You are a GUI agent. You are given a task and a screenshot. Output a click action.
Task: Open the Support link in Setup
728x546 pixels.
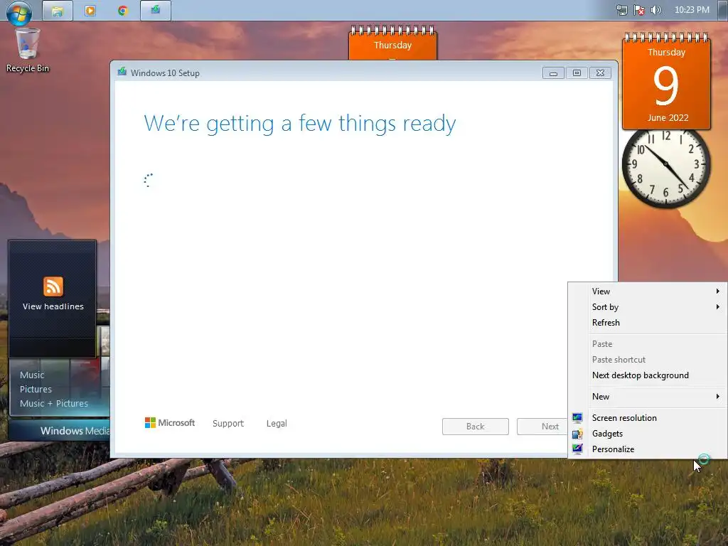coord(228,424)
